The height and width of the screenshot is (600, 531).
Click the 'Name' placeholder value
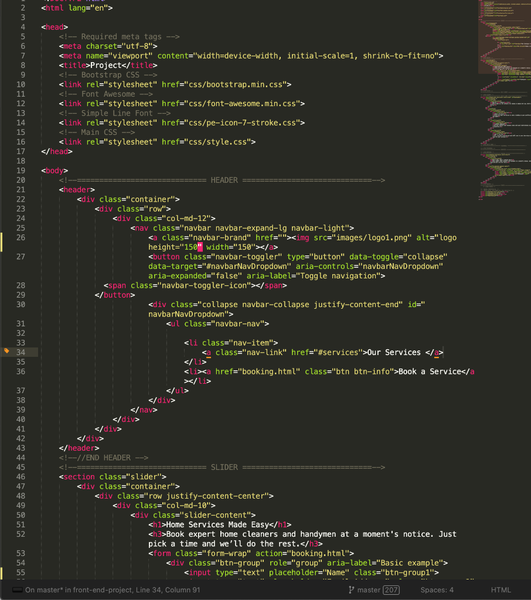pyautogui.click(x=336, y=572)
